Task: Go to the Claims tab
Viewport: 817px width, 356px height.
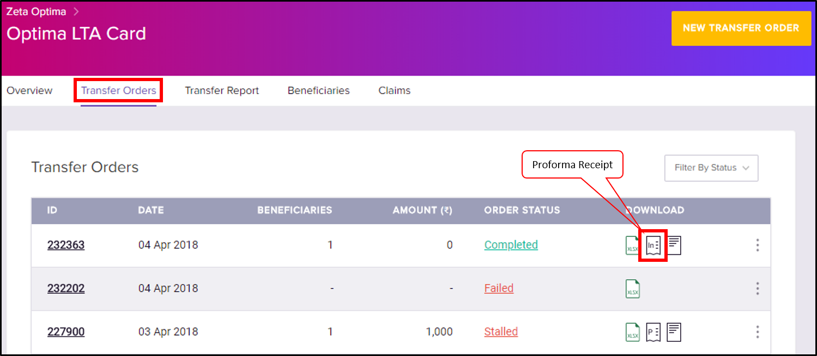Action: [395, 90]
